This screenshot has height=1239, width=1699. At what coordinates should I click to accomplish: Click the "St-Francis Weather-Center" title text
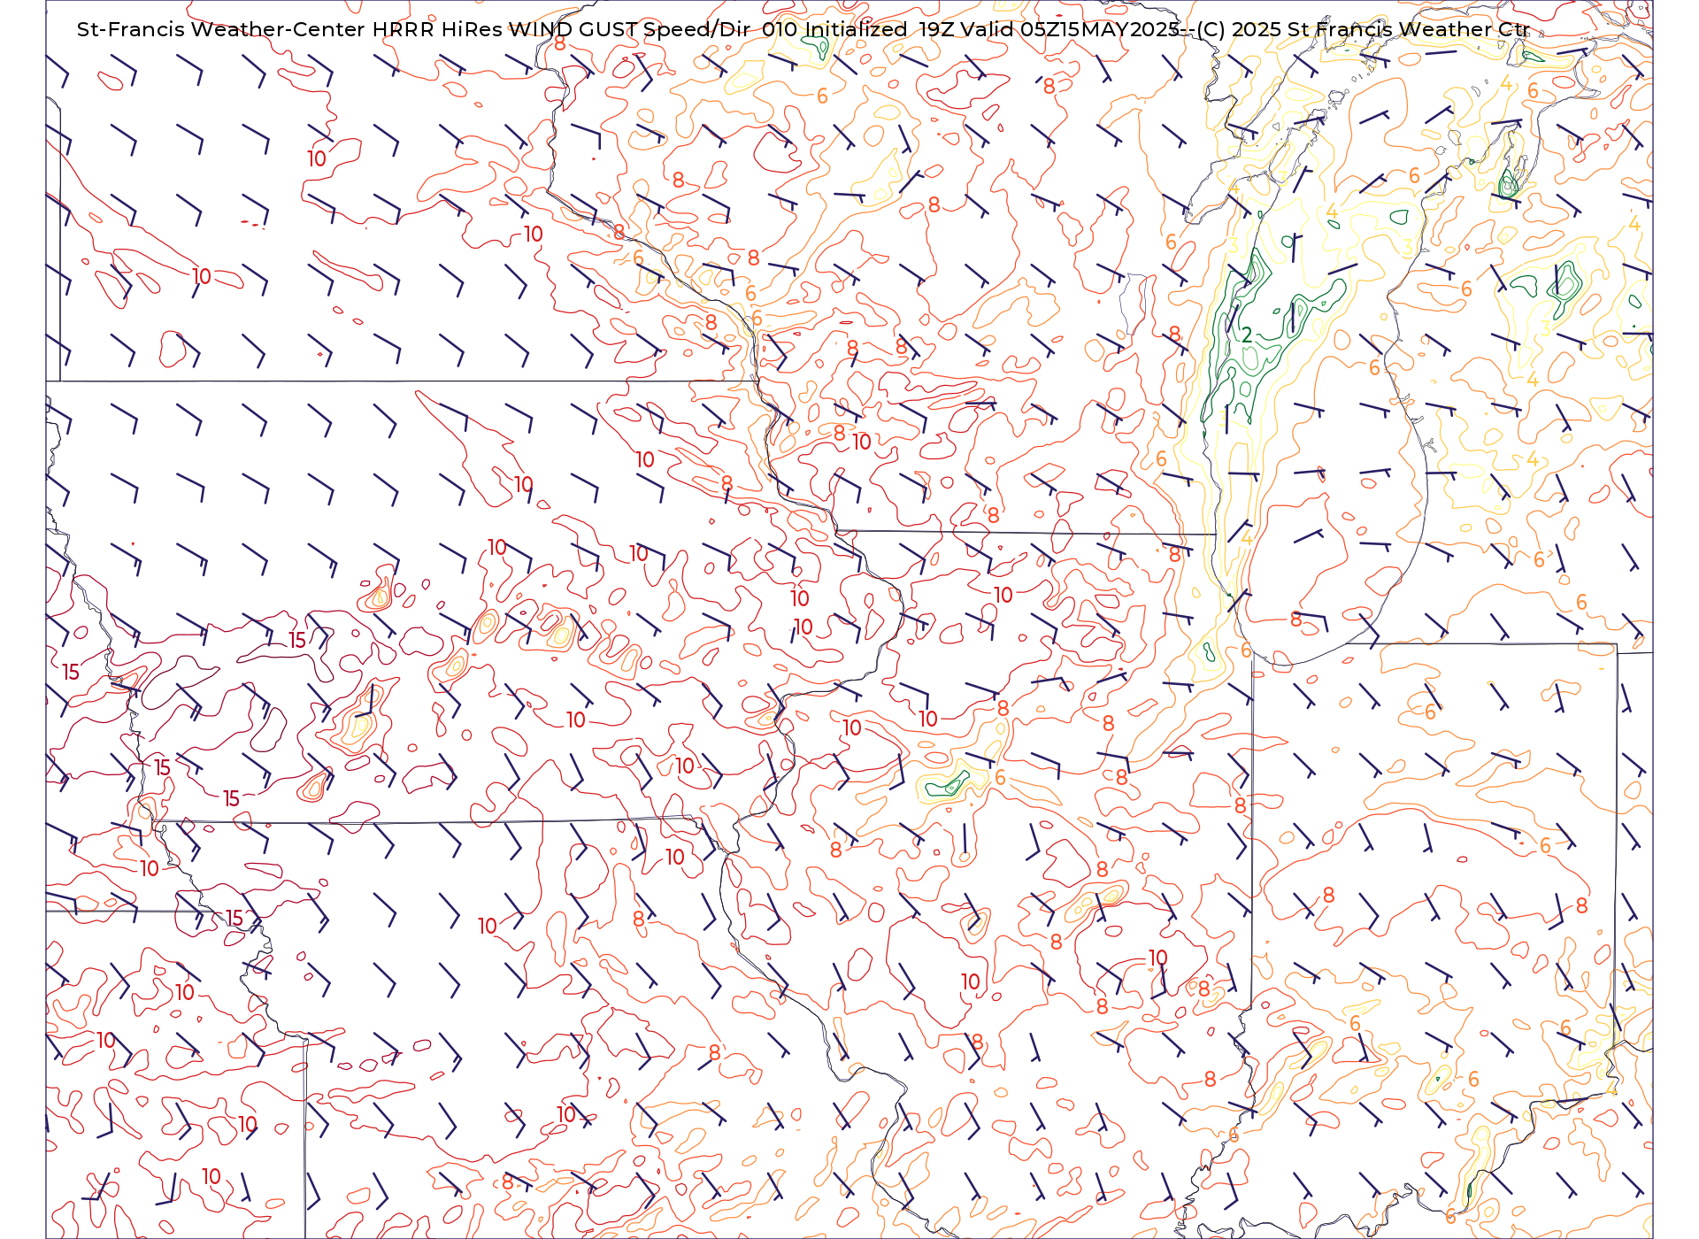tap(220, 29)
